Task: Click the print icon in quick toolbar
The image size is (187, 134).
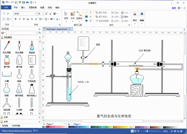Action: (x=27, y=2)
